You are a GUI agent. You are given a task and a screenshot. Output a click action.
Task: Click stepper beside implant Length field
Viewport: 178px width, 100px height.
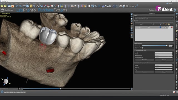pos(173,53)
